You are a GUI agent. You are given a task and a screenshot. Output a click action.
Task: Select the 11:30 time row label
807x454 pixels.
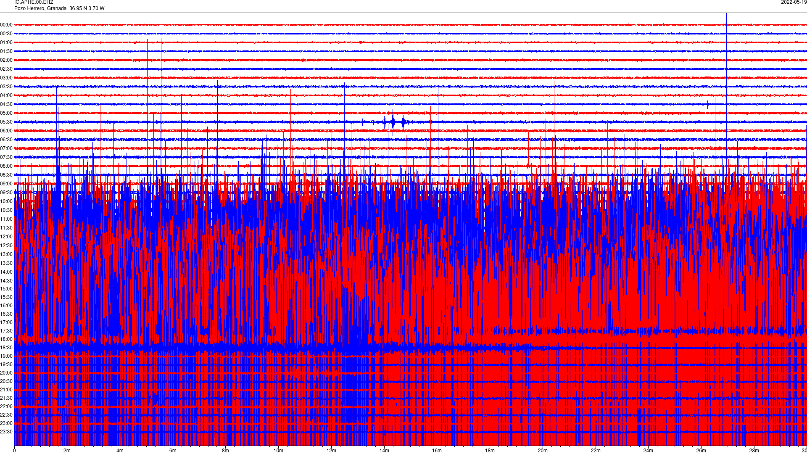point(6,228)
